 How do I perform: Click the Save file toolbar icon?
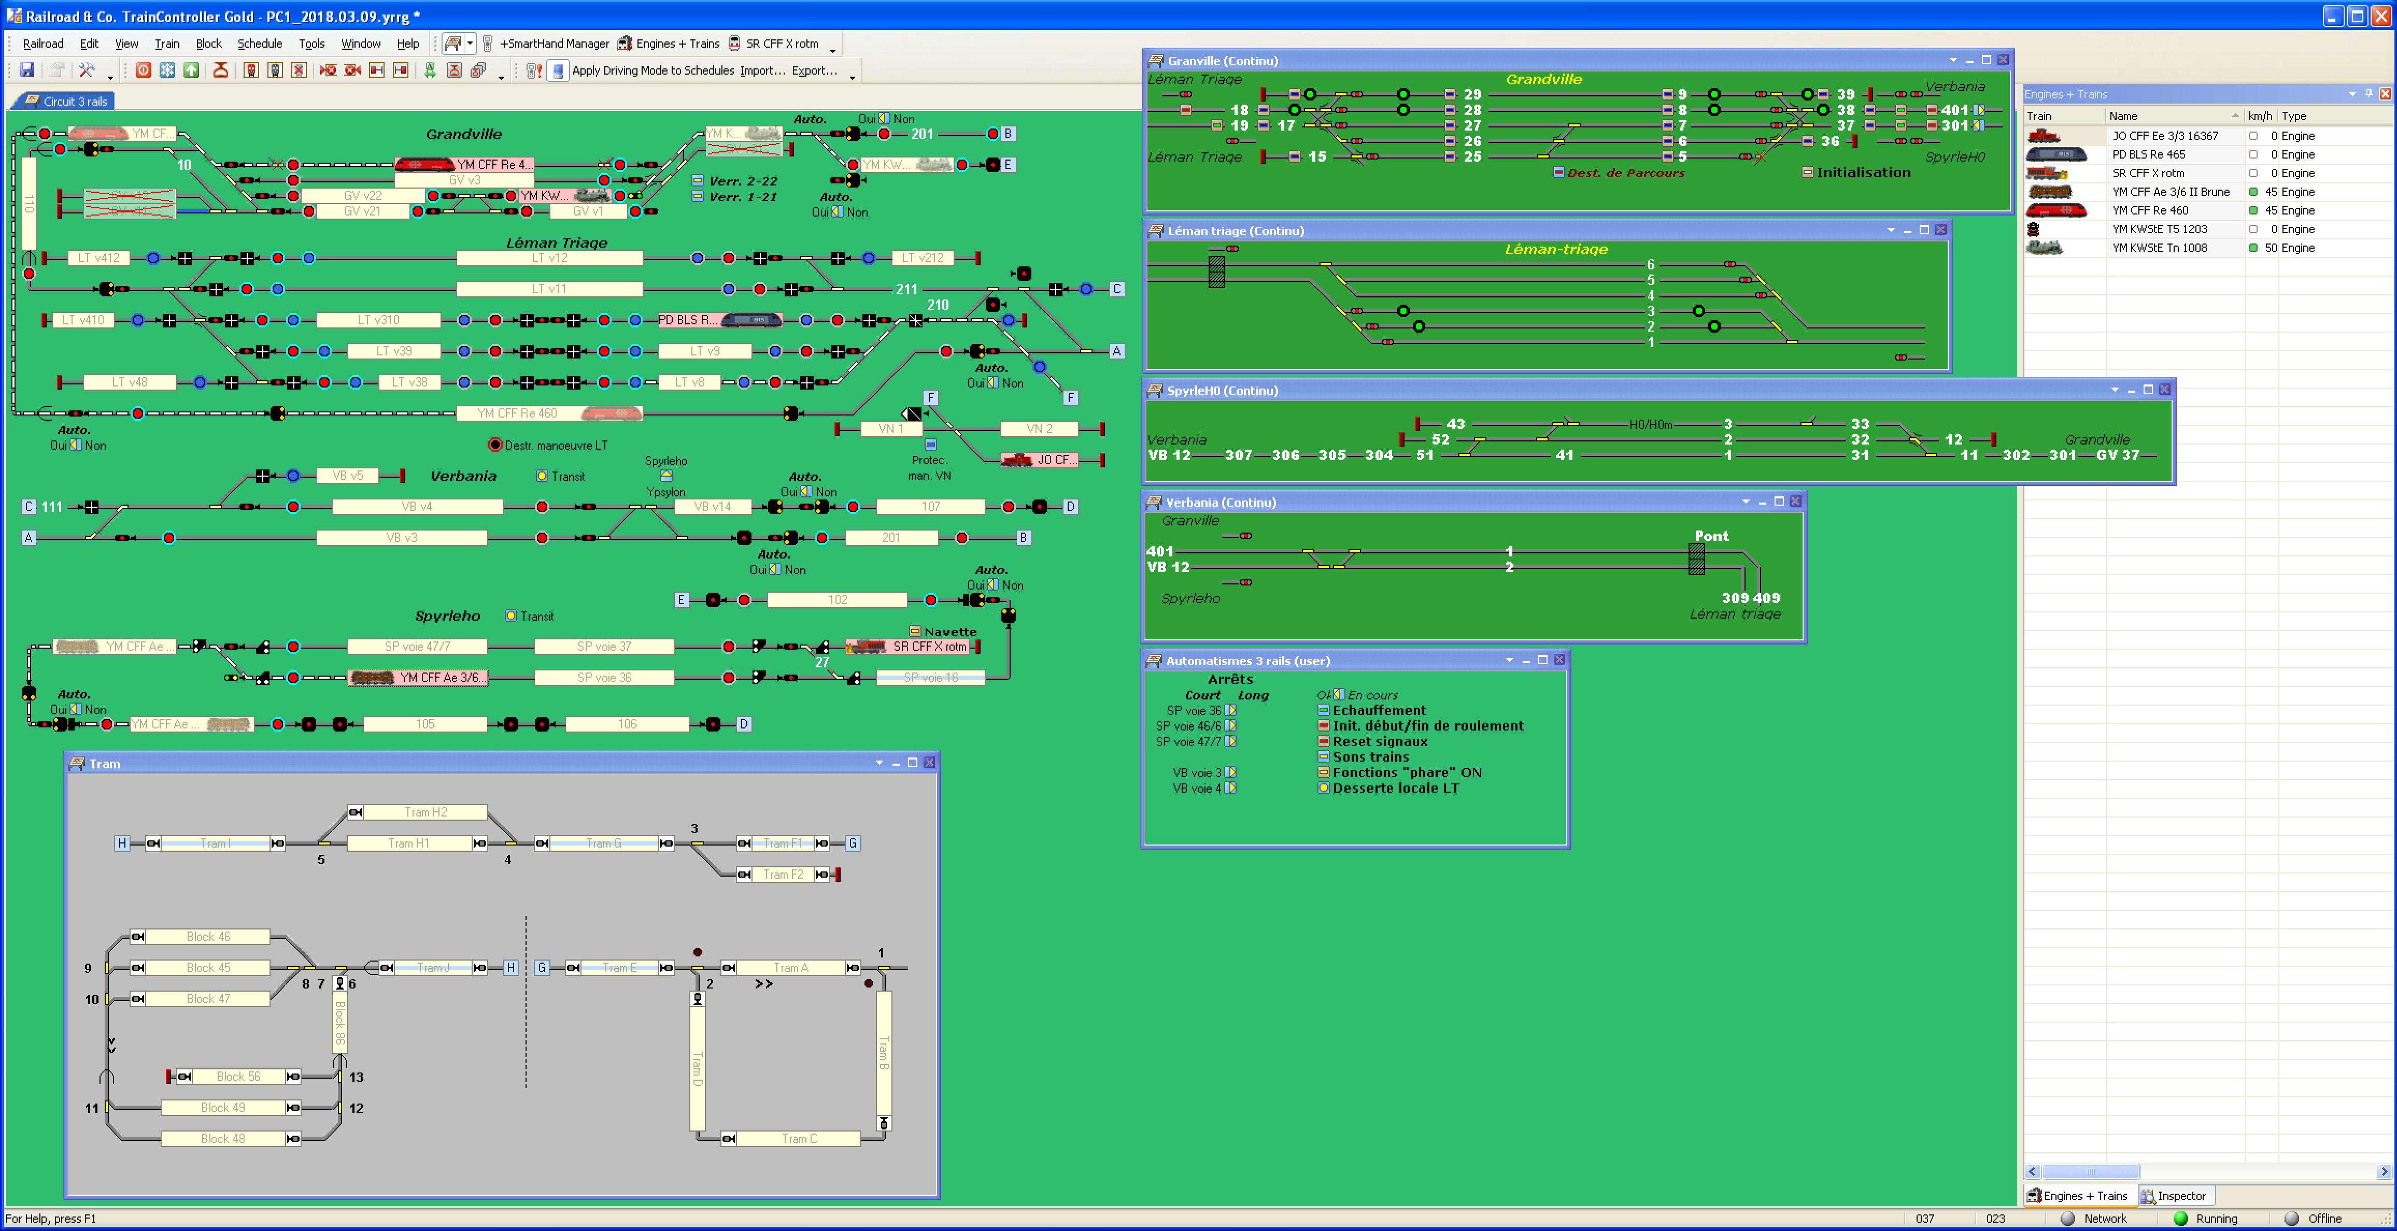[x=27, y=70]
